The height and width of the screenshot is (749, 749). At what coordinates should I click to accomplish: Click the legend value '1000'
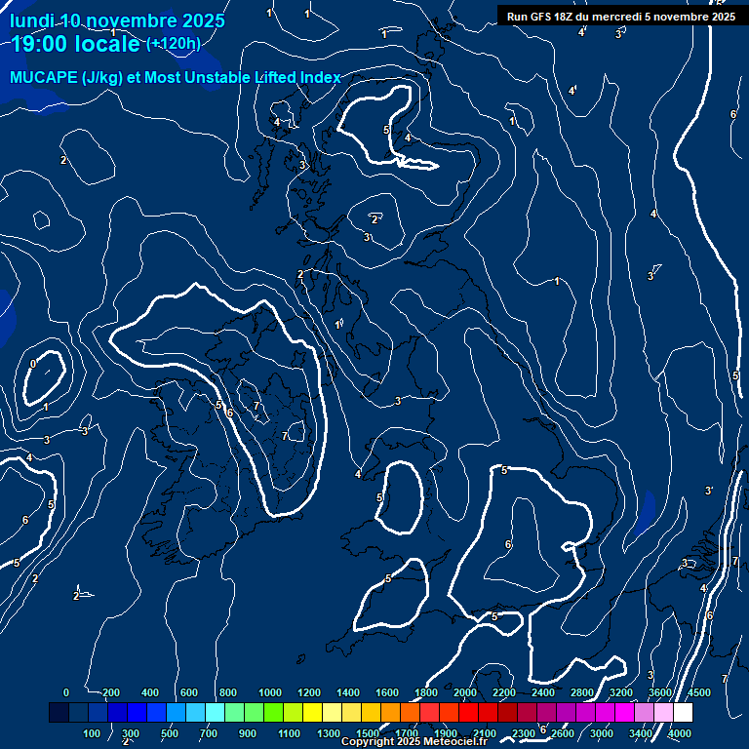click(270, 692)
